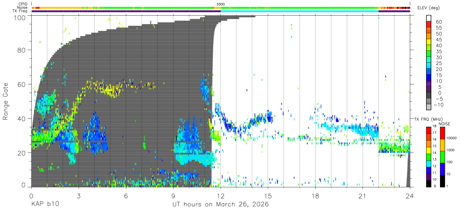The width and height of the screenshot is (461, 212).
Task: Click the TX Freq row label
Action: tap(20, 11)
